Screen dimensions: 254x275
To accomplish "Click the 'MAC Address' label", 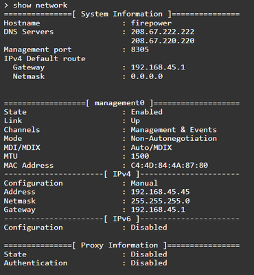I will tap(29, 165).
